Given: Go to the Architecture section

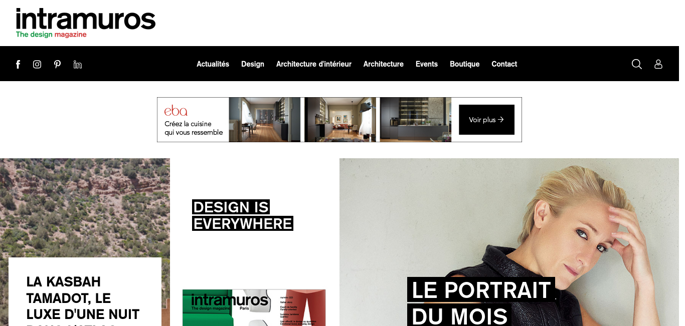Looking at the screenshot, I should (384, 64).
